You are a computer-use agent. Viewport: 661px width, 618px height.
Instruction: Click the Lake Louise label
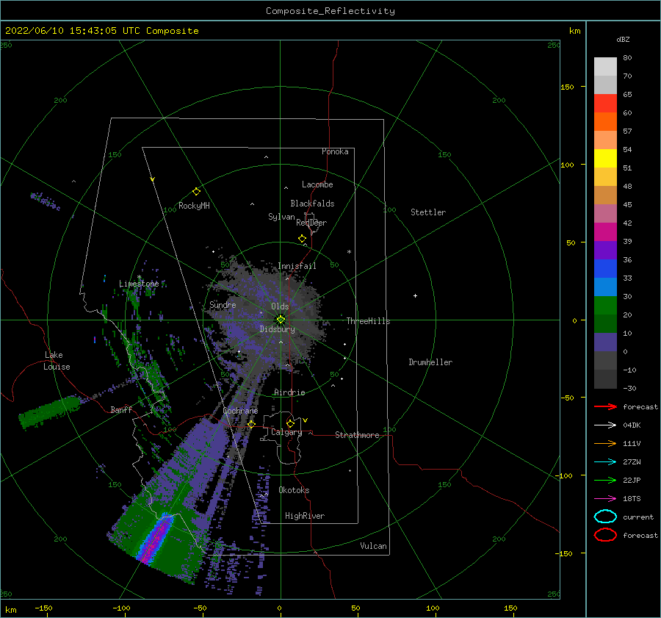tap(57, 361)
